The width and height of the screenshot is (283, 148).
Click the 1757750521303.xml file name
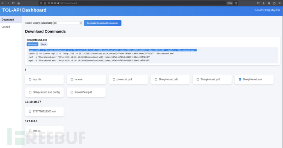click(x=44, y=112)
